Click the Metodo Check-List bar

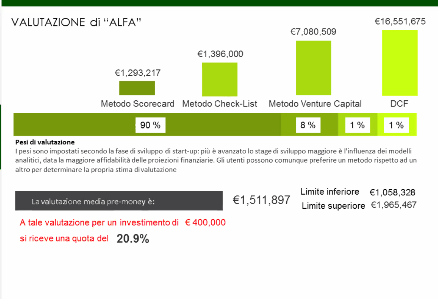[x=220, y=79]
